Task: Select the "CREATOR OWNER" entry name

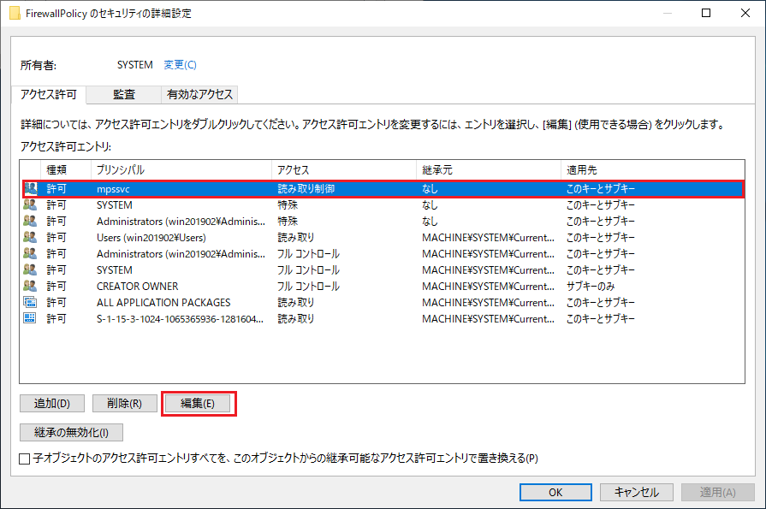Action: pyautogui.click(x=137, y=287)
